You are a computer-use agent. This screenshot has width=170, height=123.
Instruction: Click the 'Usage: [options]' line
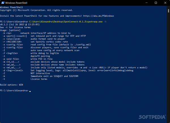[10, 30]
